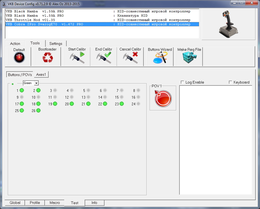
Task: Switch to the Global bottom tab
Action: pos(15,203)
